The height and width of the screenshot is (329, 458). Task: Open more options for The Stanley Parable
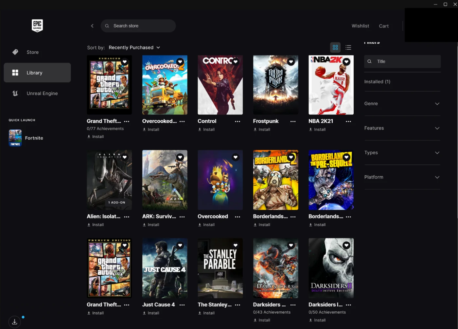238,305
